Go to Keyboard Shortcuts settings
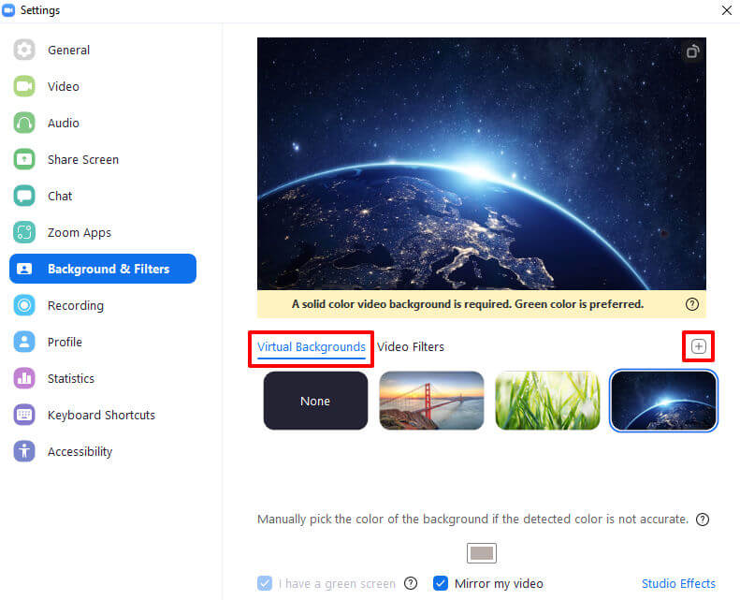The width and height of the screenshot is (740, 600). click(x=101, y=415)
